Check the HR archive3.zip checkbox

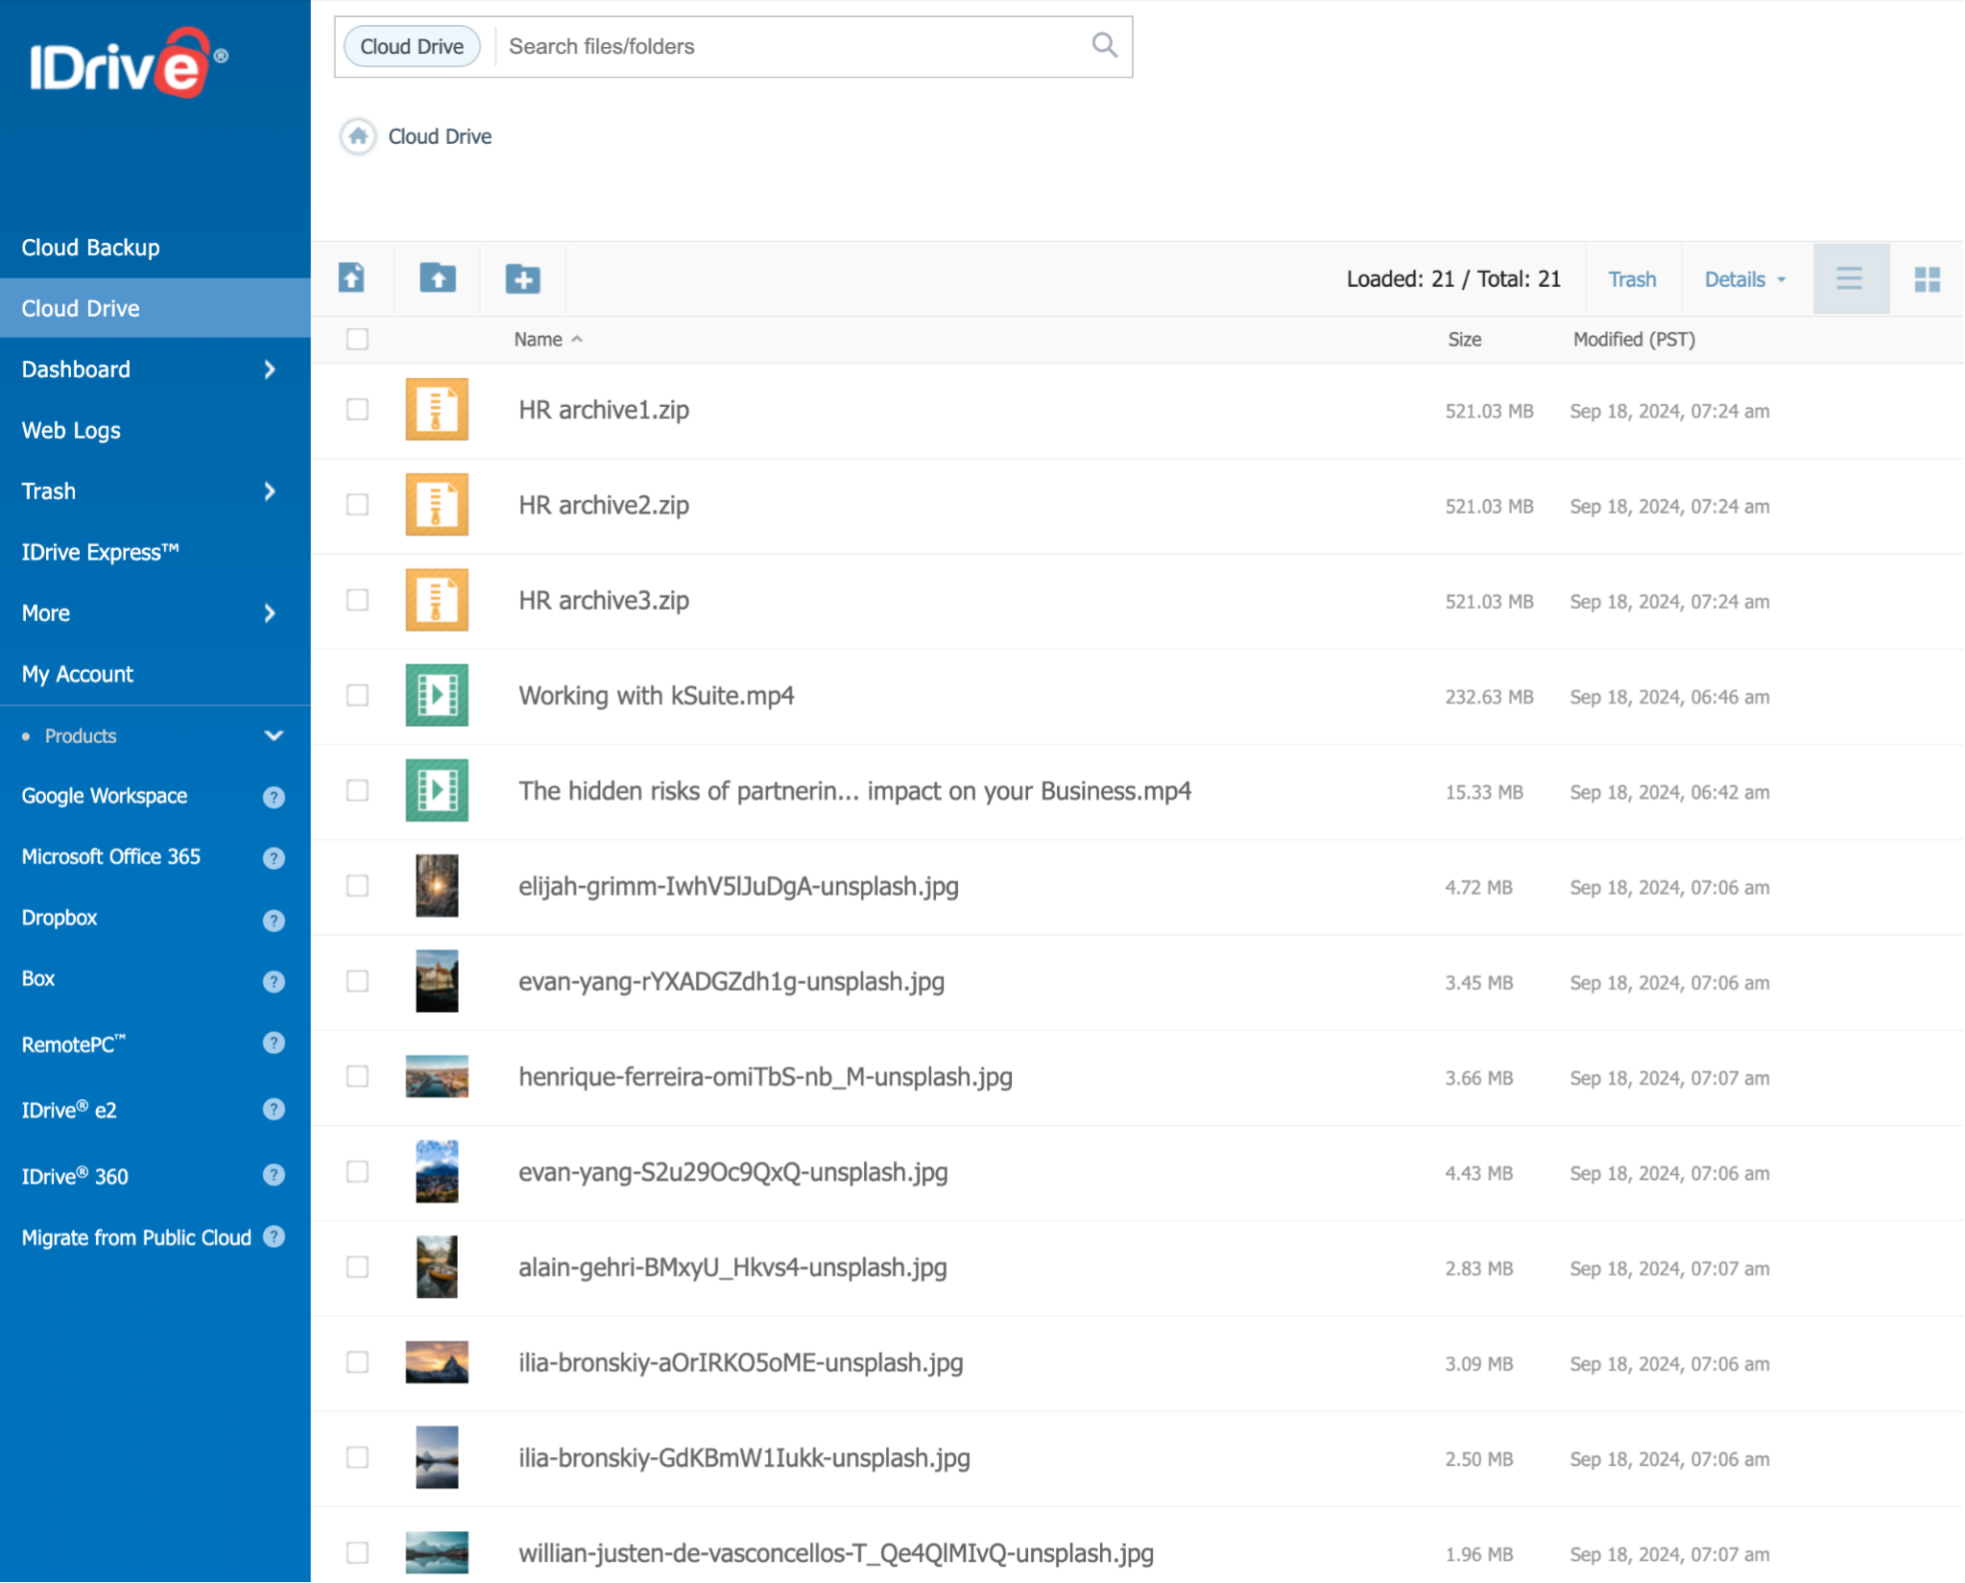(357, 600)
